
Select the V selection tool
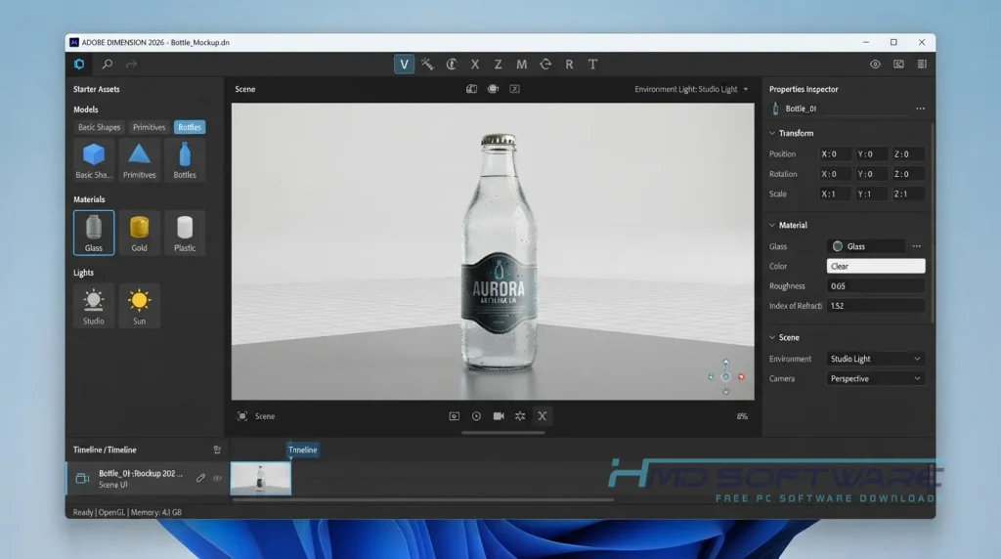pos(404,64)
